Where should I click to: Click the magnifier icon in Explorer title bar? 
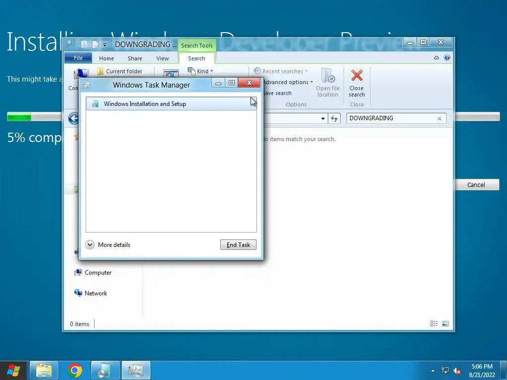tap(68, 44)
